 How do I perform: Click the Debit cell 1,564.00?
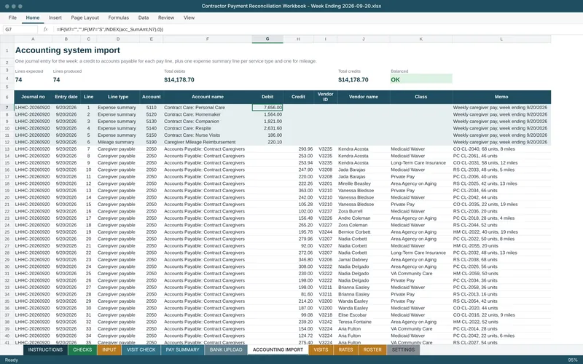coord(267,114)
